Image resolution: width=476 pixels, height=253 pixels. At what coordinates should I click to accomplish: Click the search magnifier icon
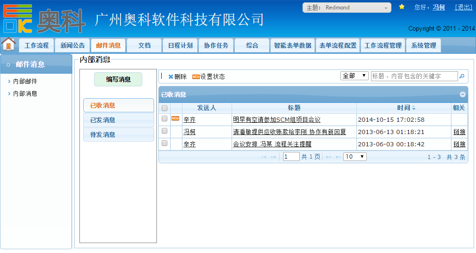point(462,76)
